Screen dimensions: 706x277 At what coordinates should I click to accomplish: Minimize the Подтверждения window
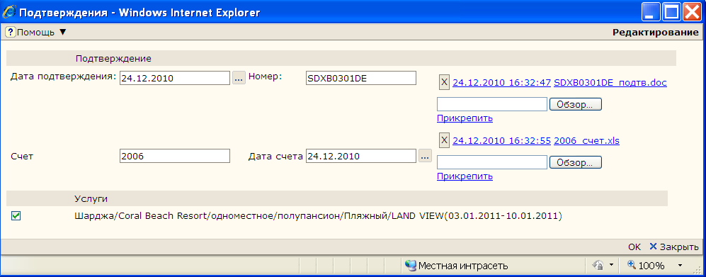(651, 12)
